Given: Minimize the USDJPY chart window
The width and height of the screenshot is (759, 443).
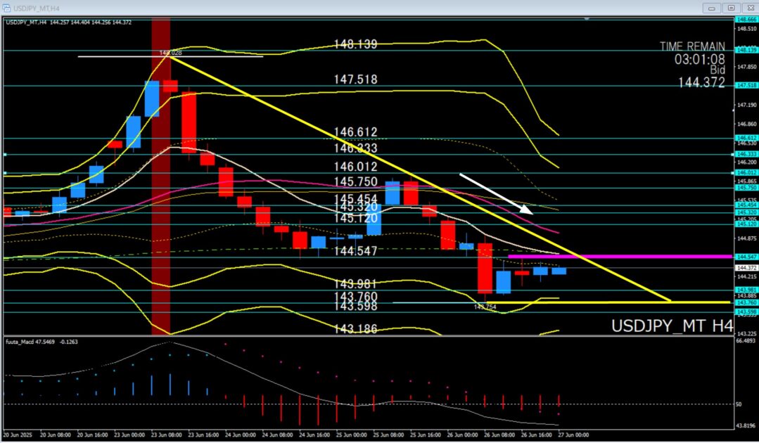Looking at the screenshot, I should (x=712, y=8).
